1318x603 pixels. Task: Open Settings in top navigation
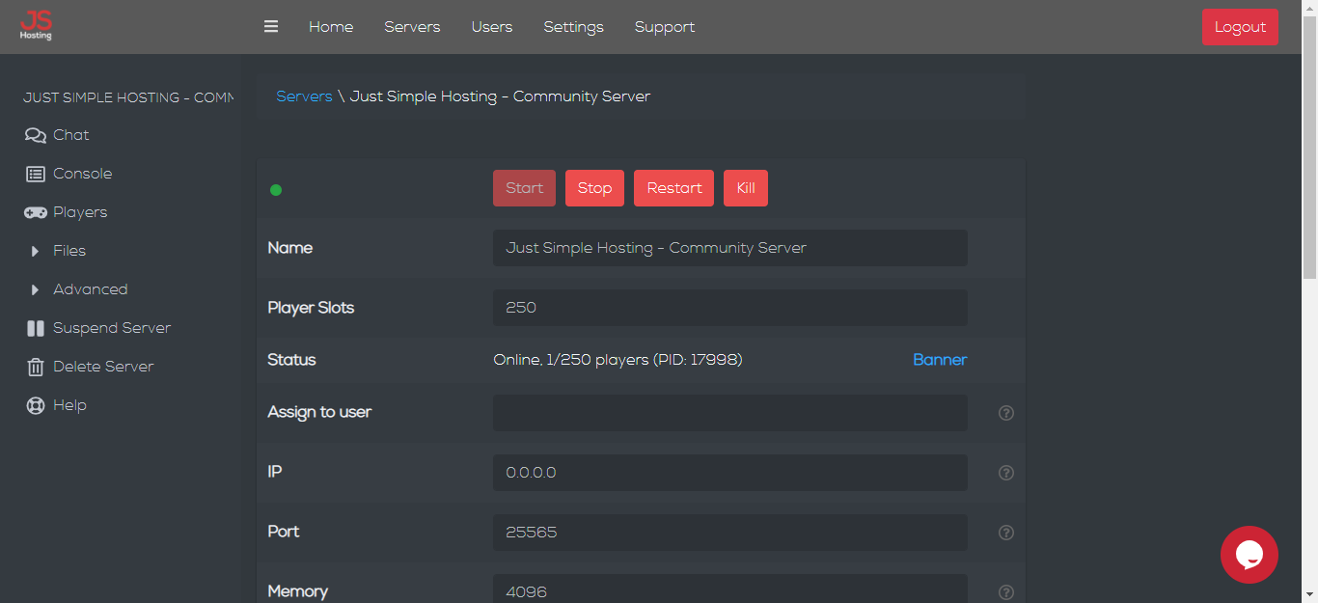pyautogui.click(x=573, y=27)
